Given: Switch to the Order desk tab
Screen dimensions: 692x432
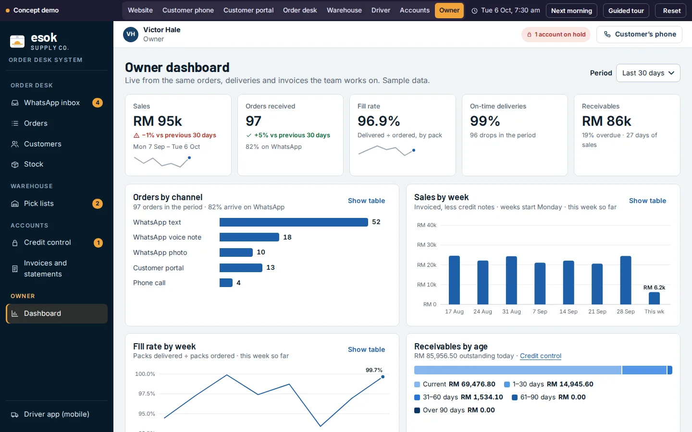Looking at the screenshot, I should (x=300, y=10).
